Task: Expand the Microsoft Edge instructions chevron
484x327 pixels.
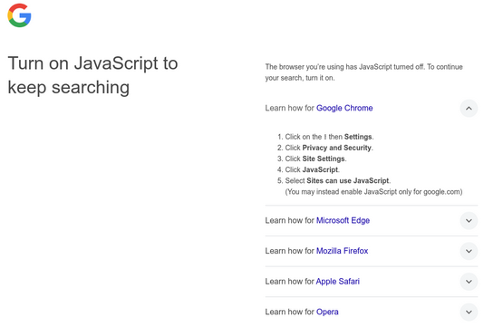Action: [469, 221]
